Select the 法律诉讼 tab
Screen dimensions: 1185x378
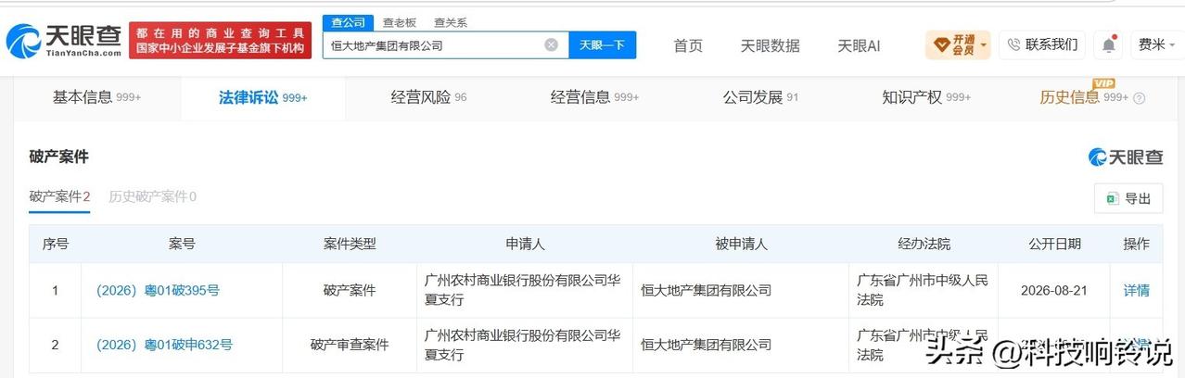click(262, 97)
